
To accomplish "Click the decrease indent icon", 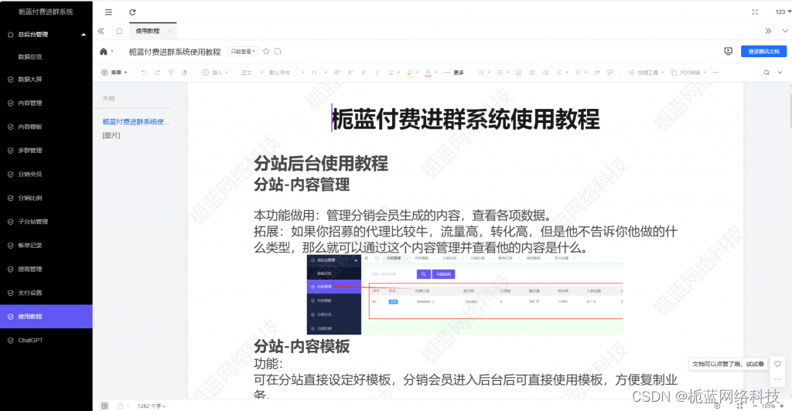I will [532, 73].
